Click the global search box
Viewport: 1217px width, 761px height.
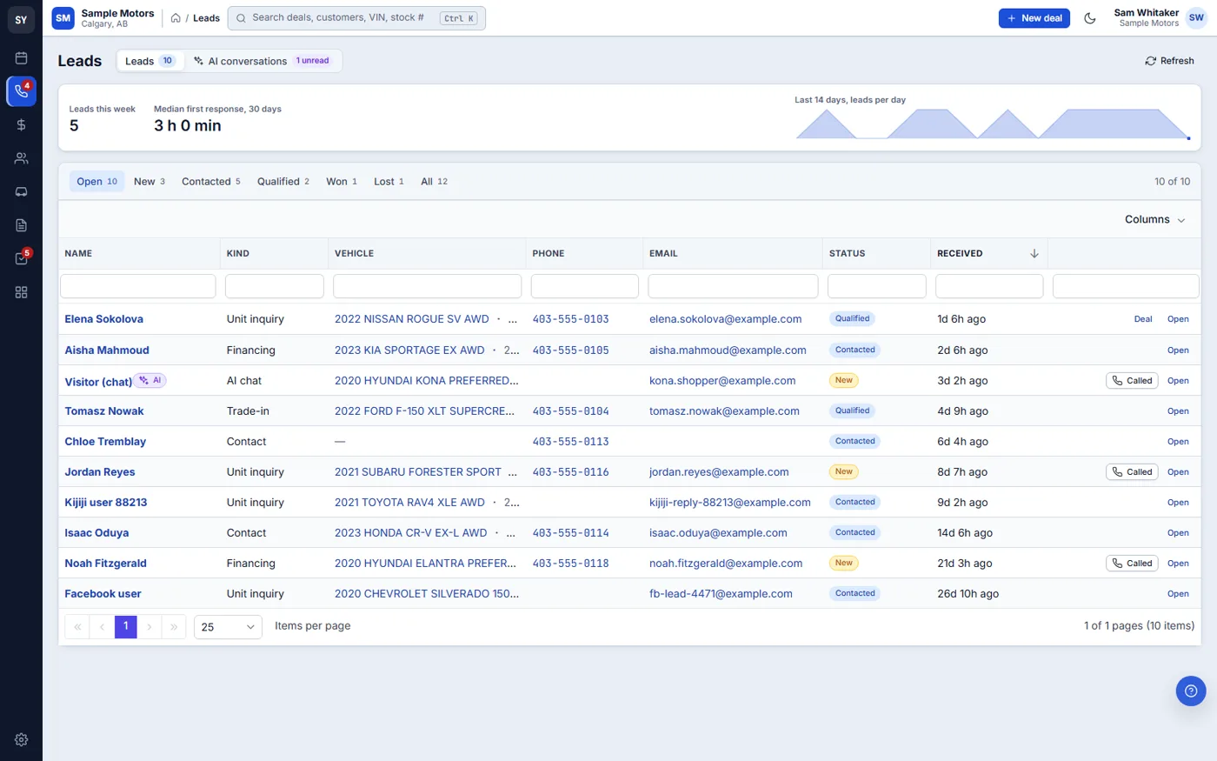356,18
